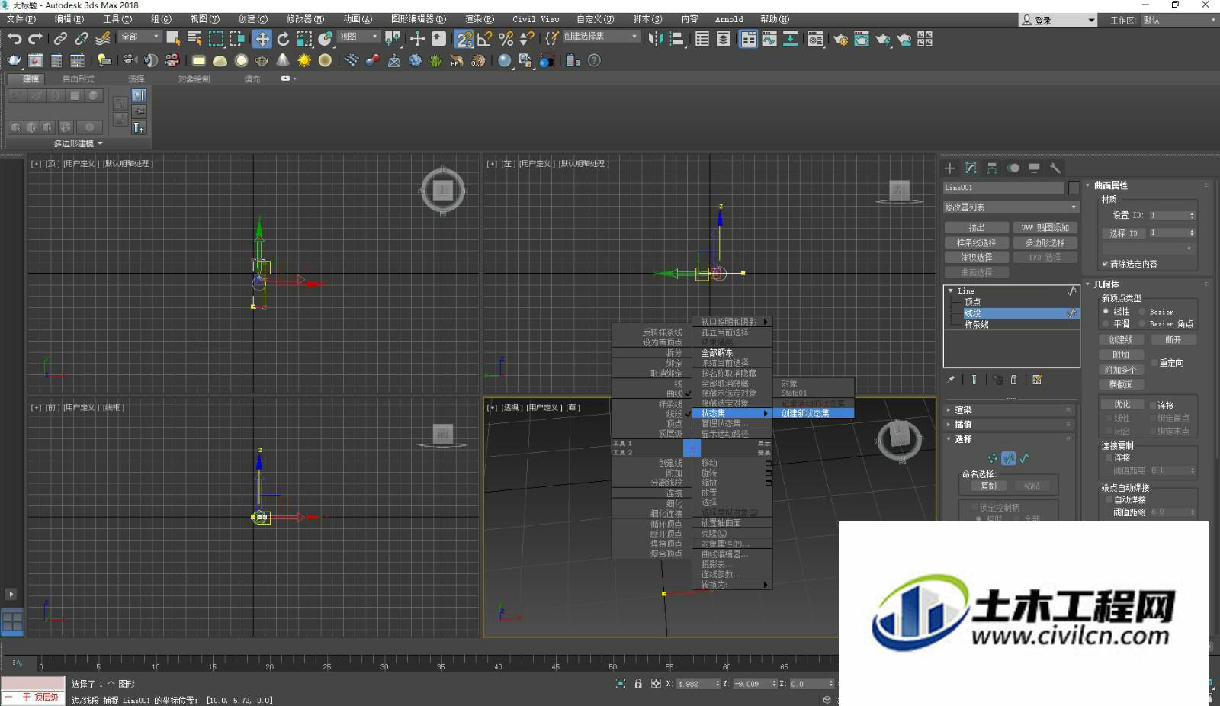Click the Pin Stack icon
The image size is (1220, 706).
coord(951,380)
